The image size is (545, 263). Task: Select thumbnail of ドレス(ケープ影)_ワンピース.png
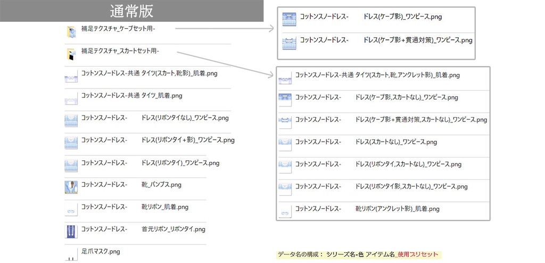point(289,19)
